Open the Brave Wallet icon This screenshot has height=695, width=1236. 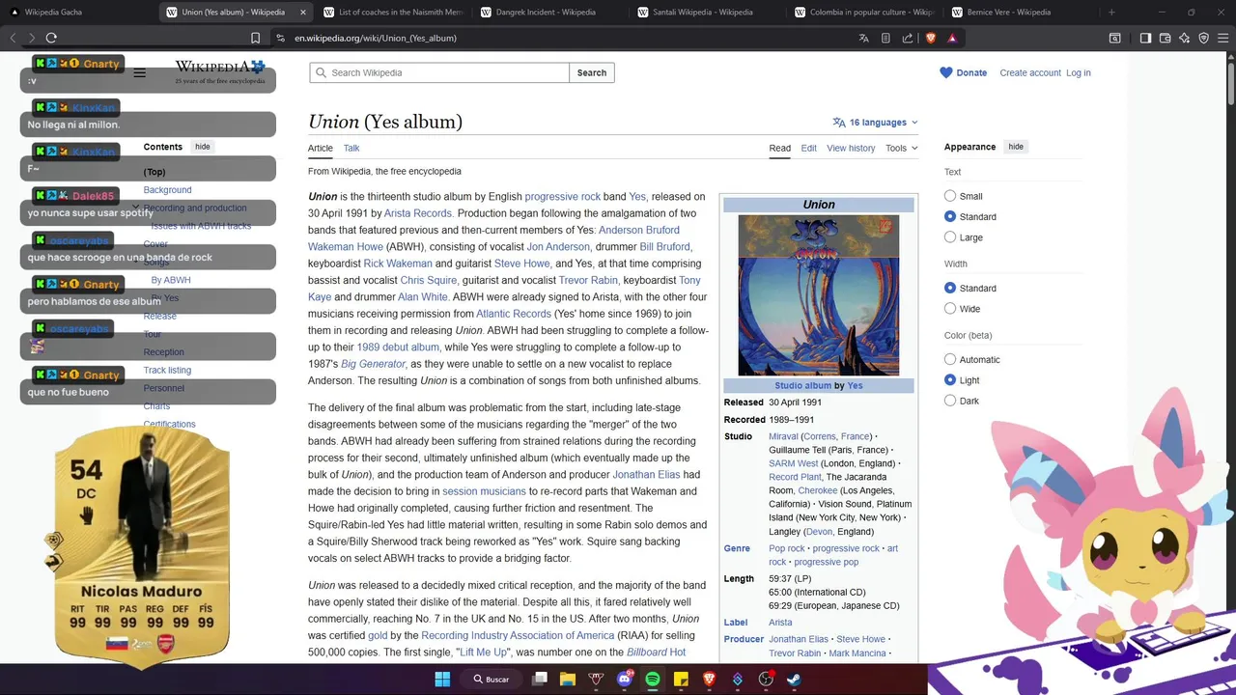(1165, 38)
